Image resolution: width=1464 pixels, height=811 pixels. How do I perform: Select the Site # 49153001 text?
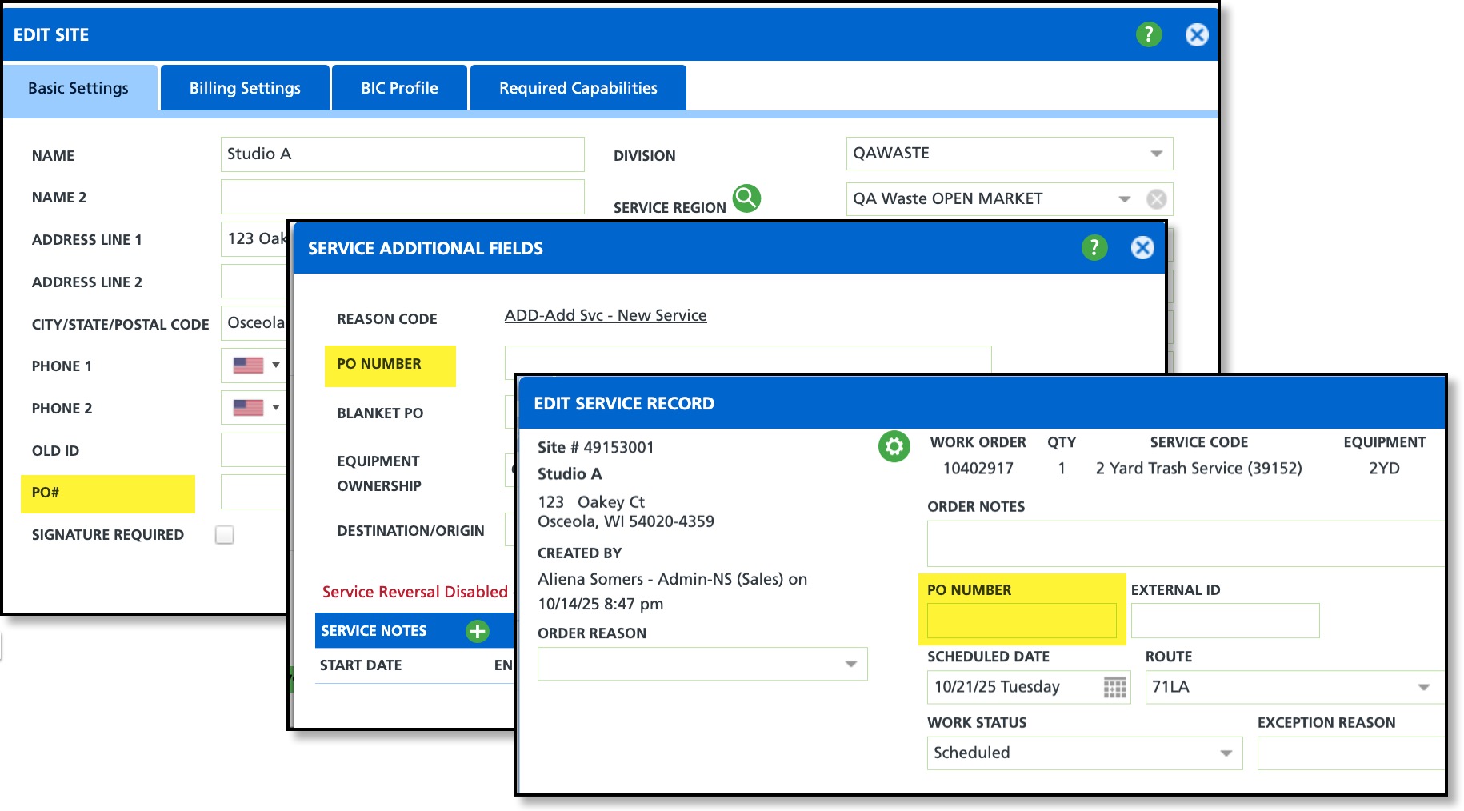(596, 447)
